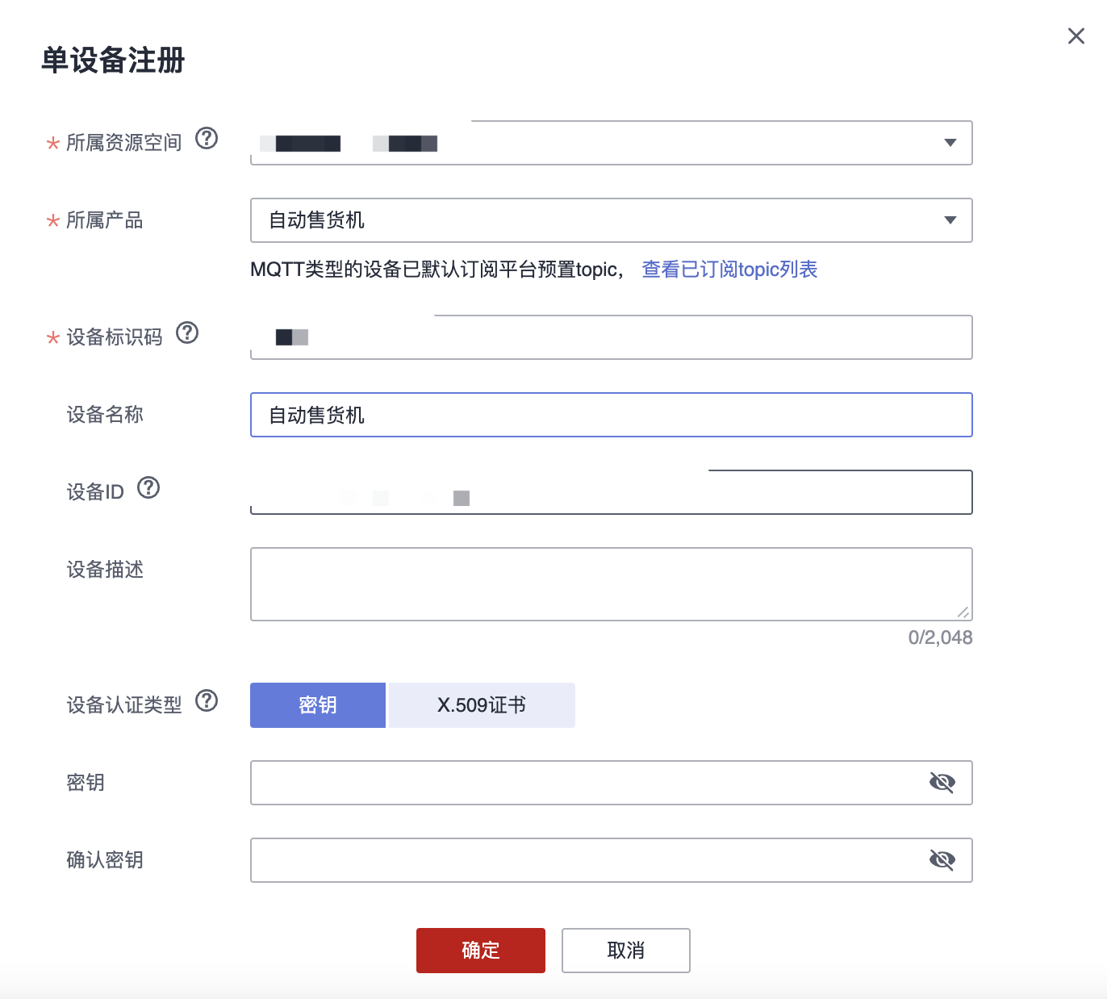Click help icon beside 所属资源空间
Viewport: 1107px width, 999px height.
[207, 139]
